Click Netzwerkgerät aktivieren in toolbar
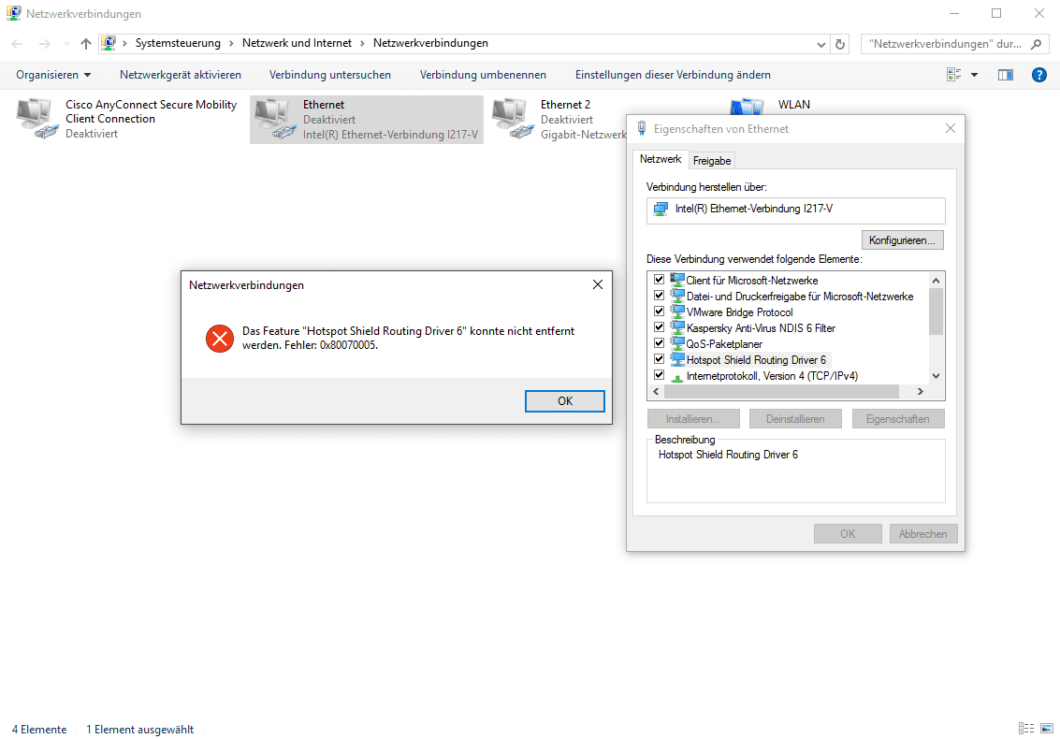 (x=181, y=75)
